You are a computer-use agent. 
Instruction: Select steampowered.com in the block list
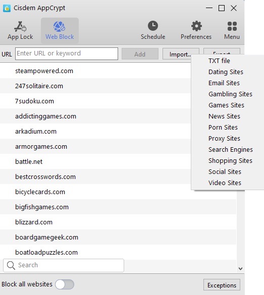[x=95, y=71]
